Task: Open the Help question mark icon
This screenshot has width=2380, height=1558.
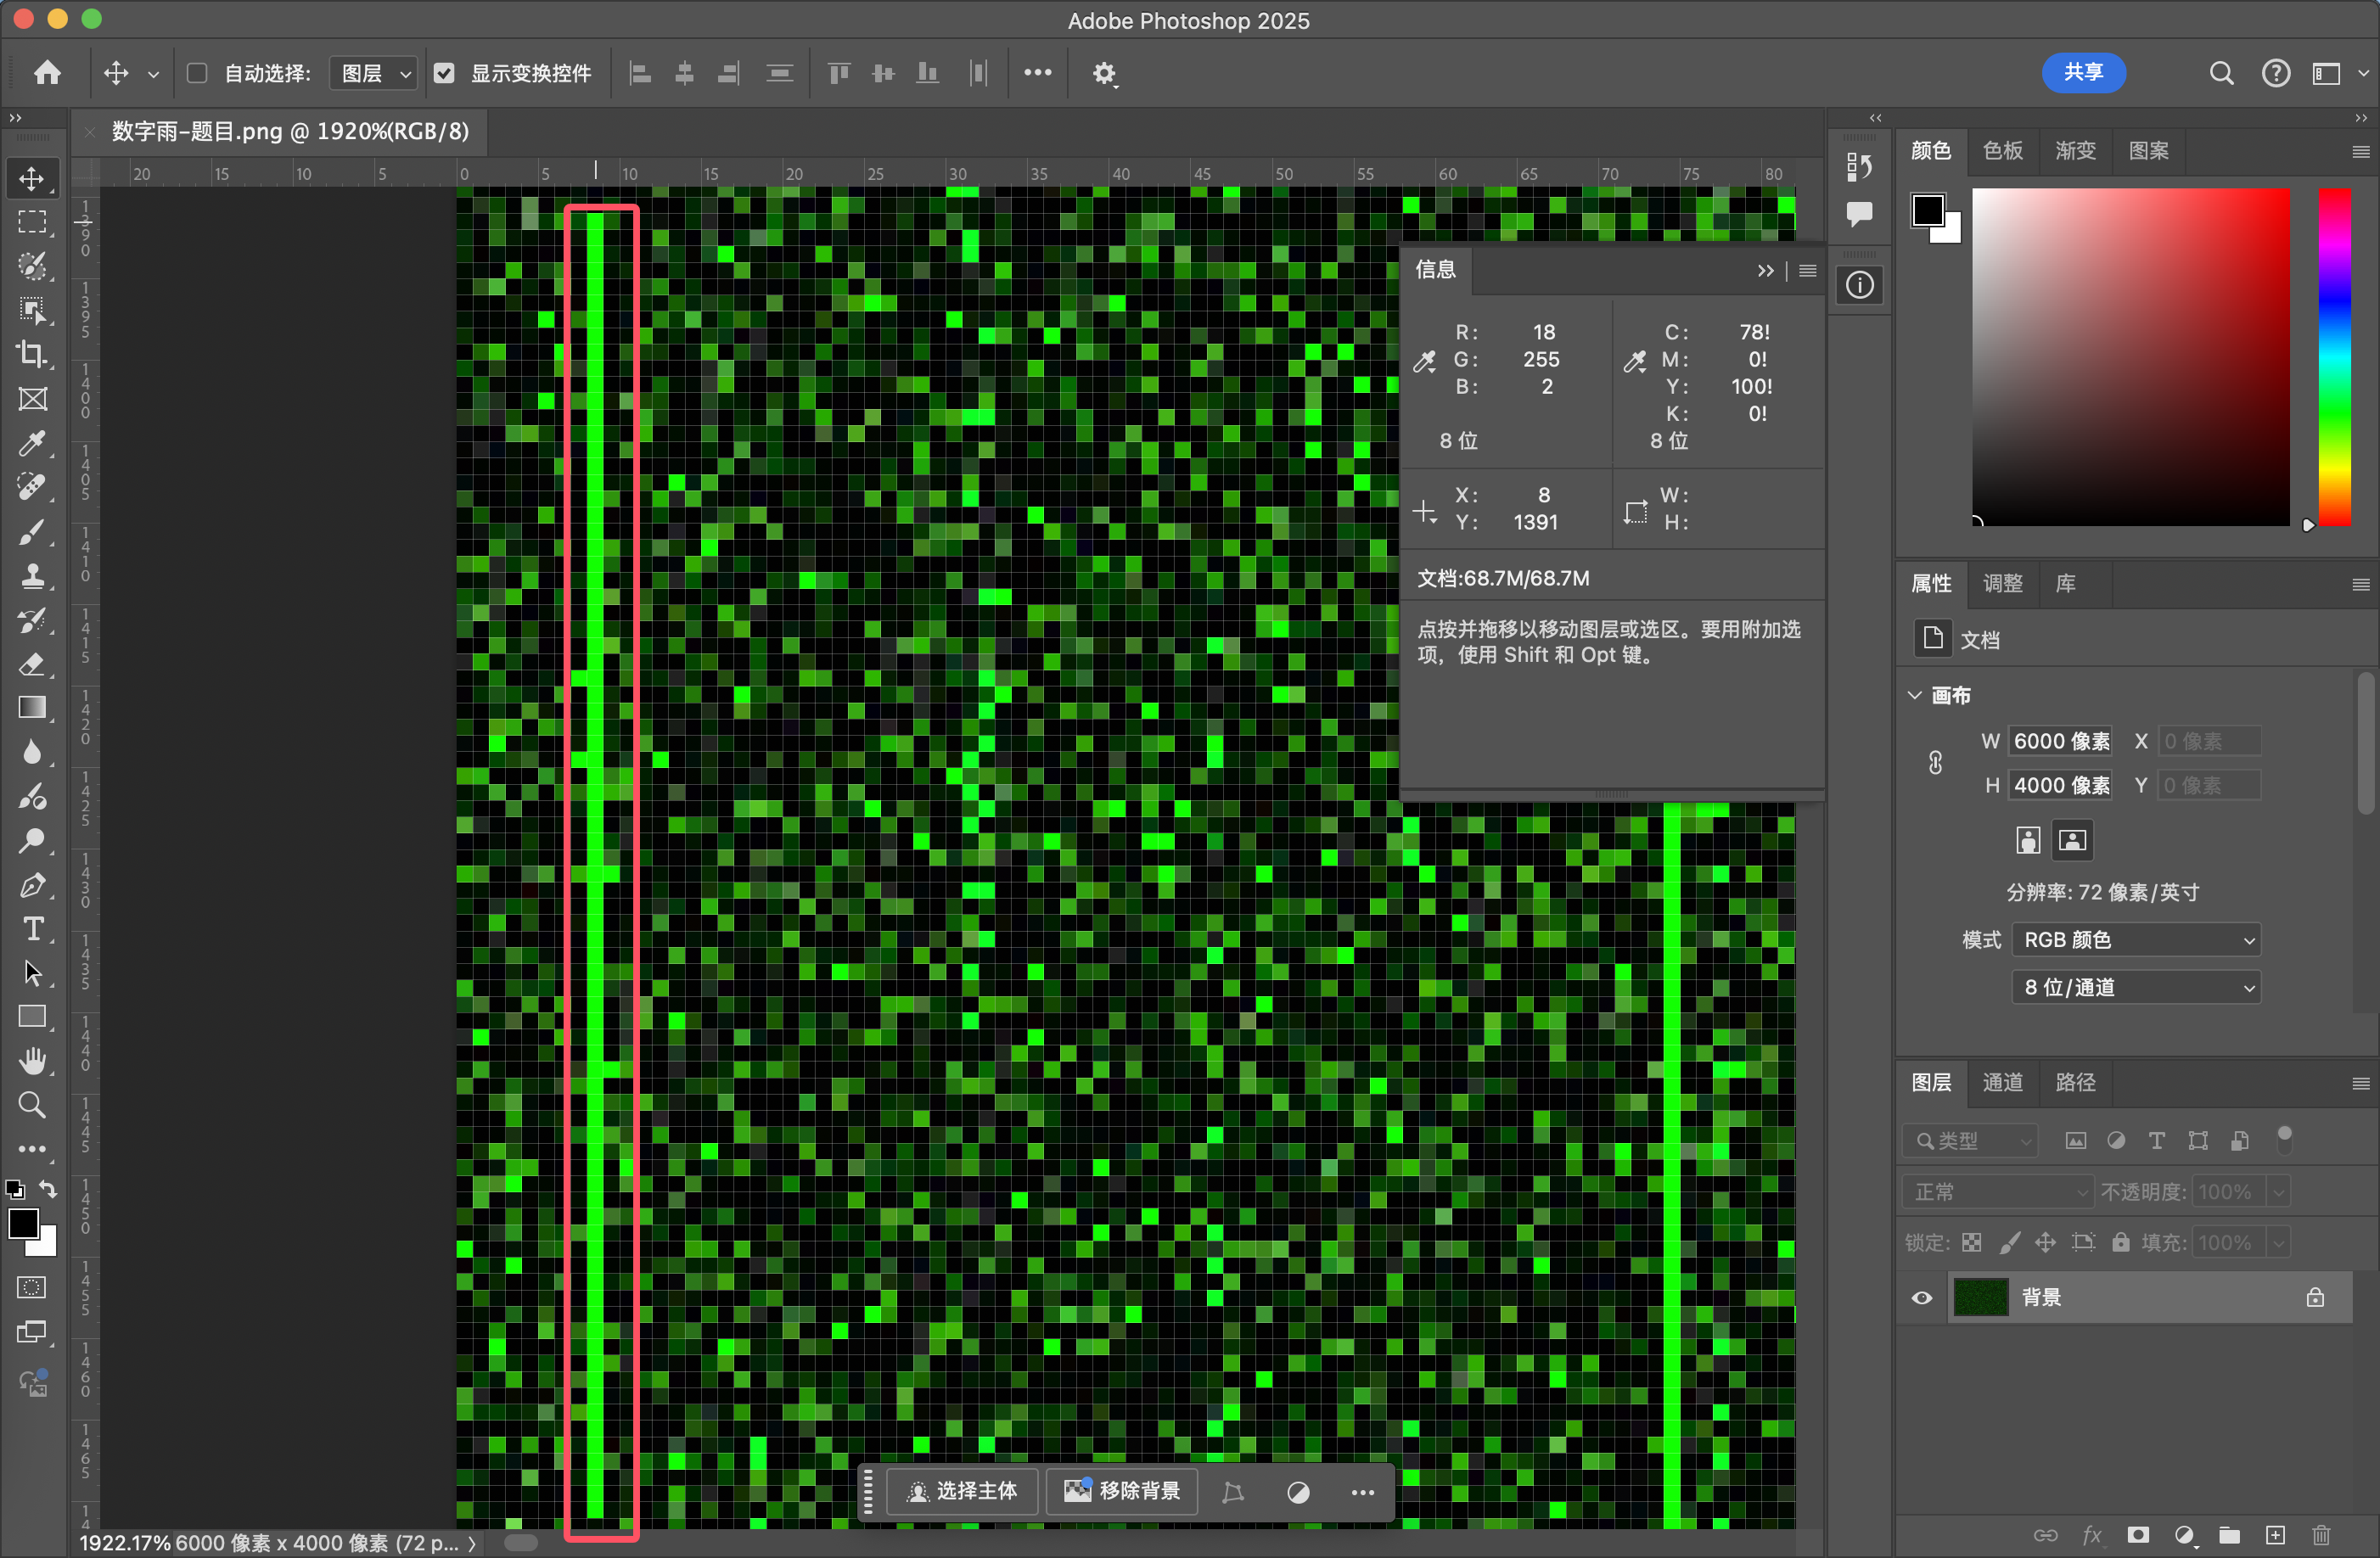Action: (x=2276, y=73)
